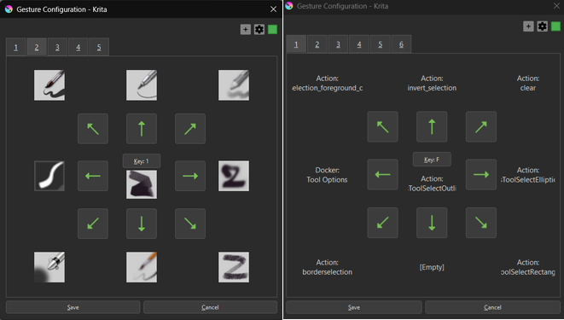Click the green square in left dialog

273,29
